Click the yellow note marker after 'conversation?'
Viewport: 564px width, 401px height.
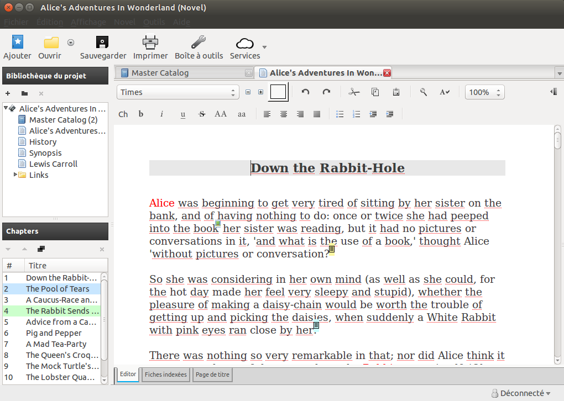pos(332,249)
